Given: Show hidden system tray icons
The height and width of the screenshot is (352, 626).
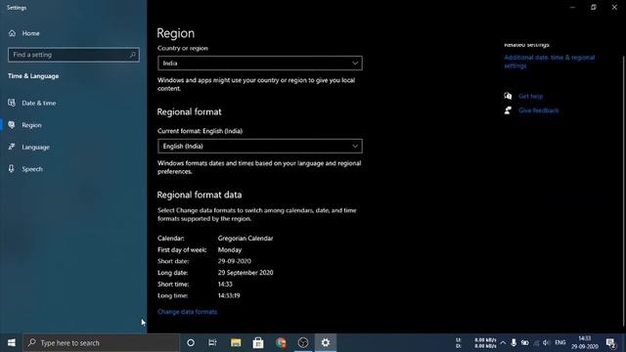Looking at the screenshot, I should pos(503,343).
